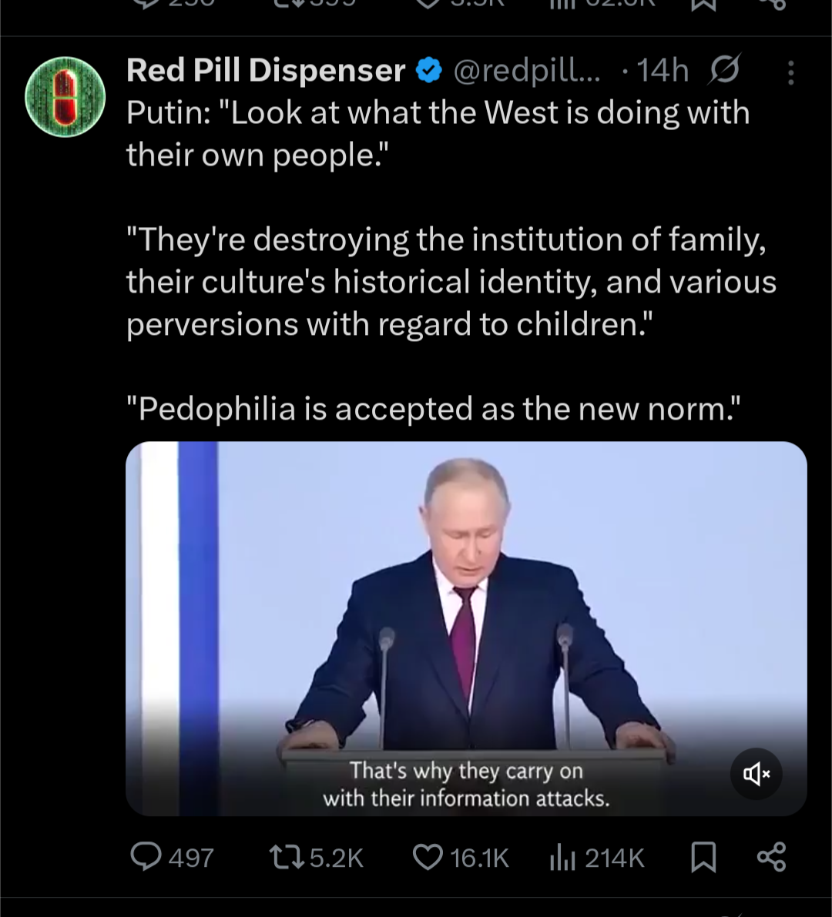Open the @redpill... handle link
Viewport: 832px width, 917px height.
(527, 71)
